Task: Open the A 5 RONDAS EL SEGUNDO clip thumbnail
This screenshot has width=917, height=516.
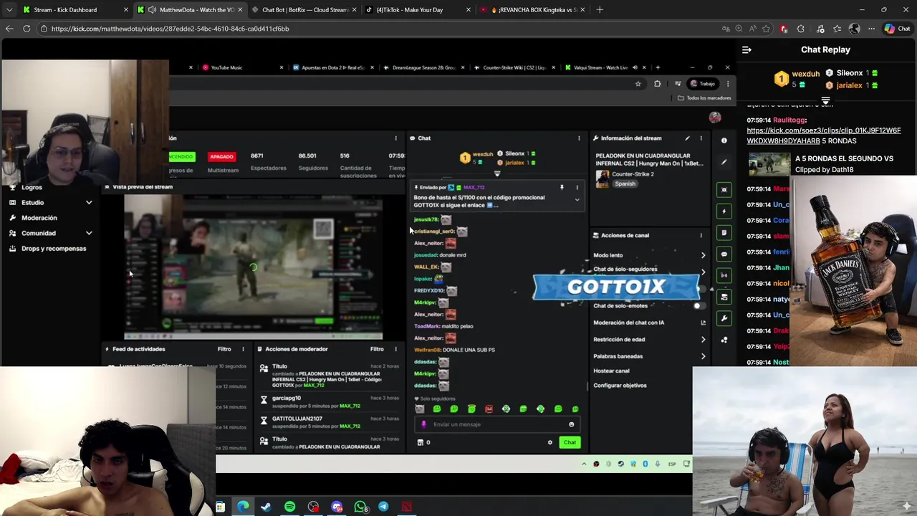Action: coord(769,164)
